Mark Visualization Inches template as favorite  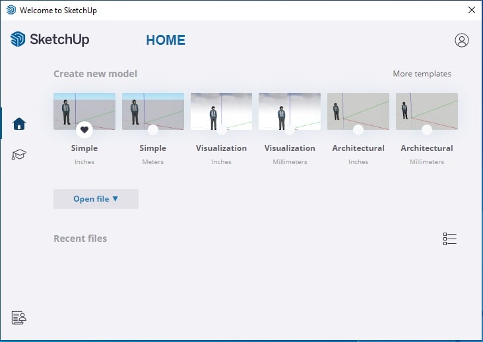[x=221, y=130]
